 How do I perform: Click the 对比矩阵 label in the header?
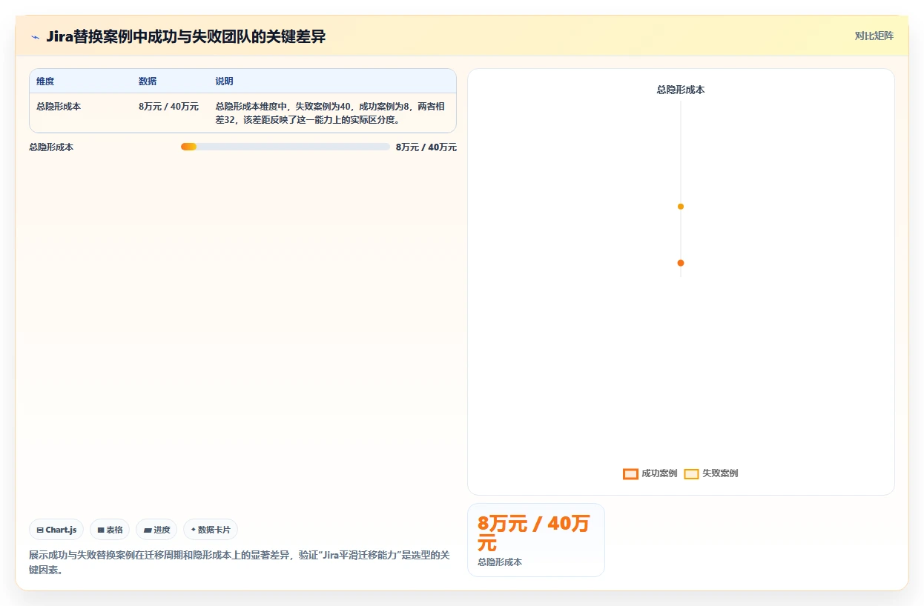point(874,36)
